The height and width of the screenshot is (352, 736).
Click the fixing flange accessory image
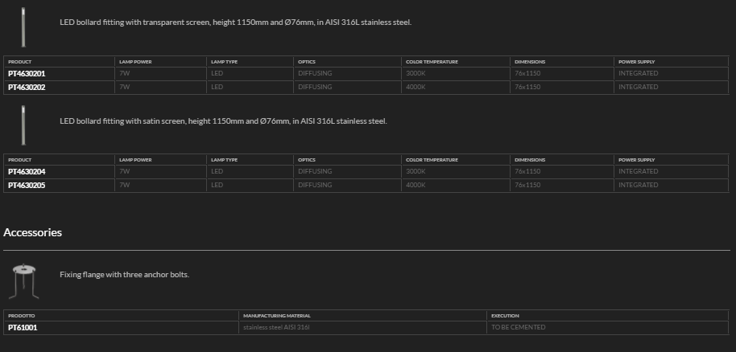pos(23,279)
